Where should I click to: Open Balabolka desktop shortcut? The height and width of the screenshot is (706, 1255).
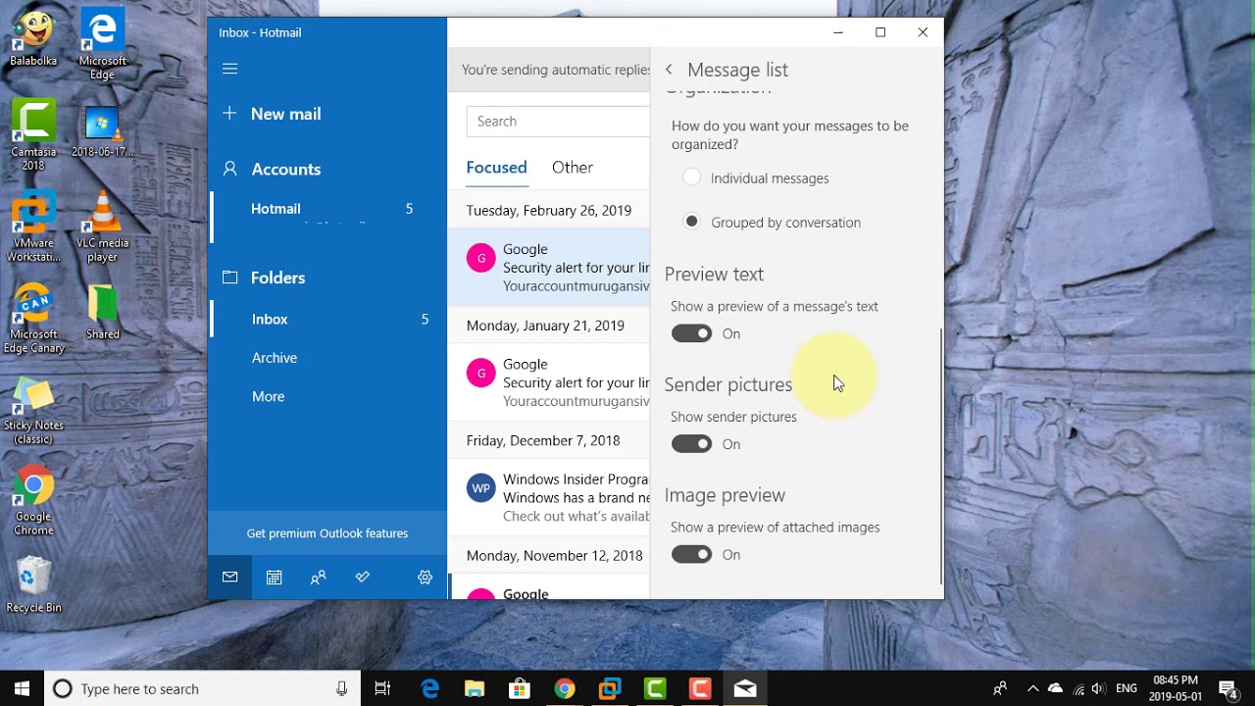[33, 40]
